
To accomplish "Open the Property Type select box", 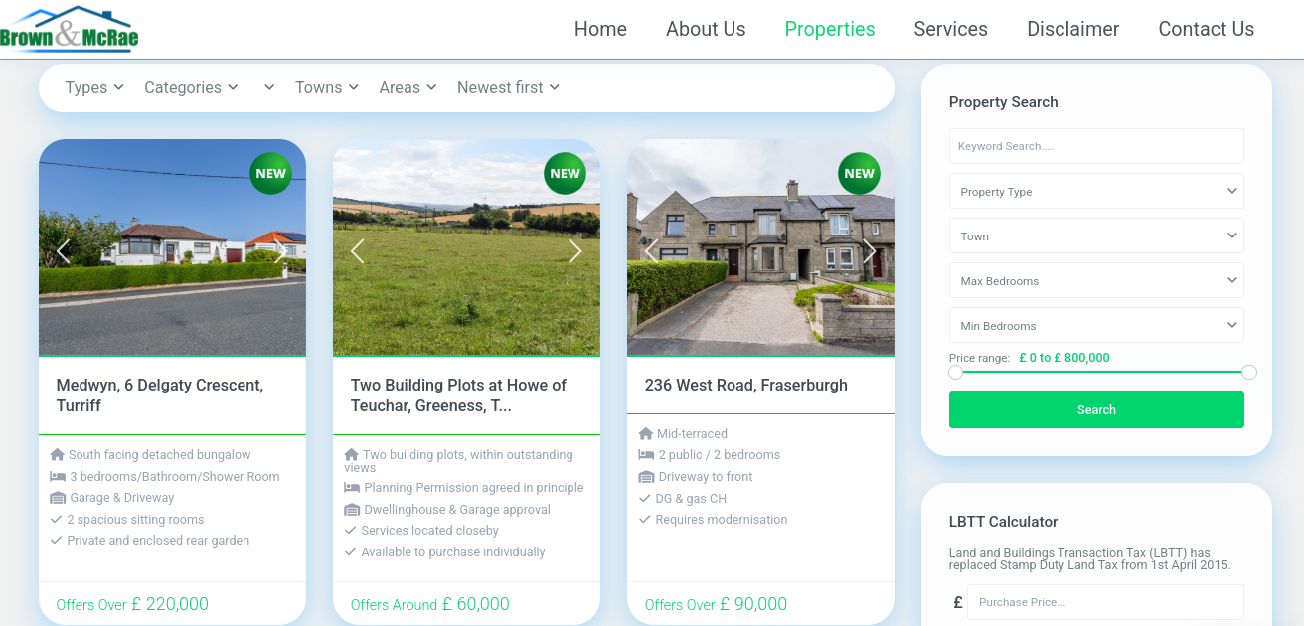I will [x=1096, y=191].
